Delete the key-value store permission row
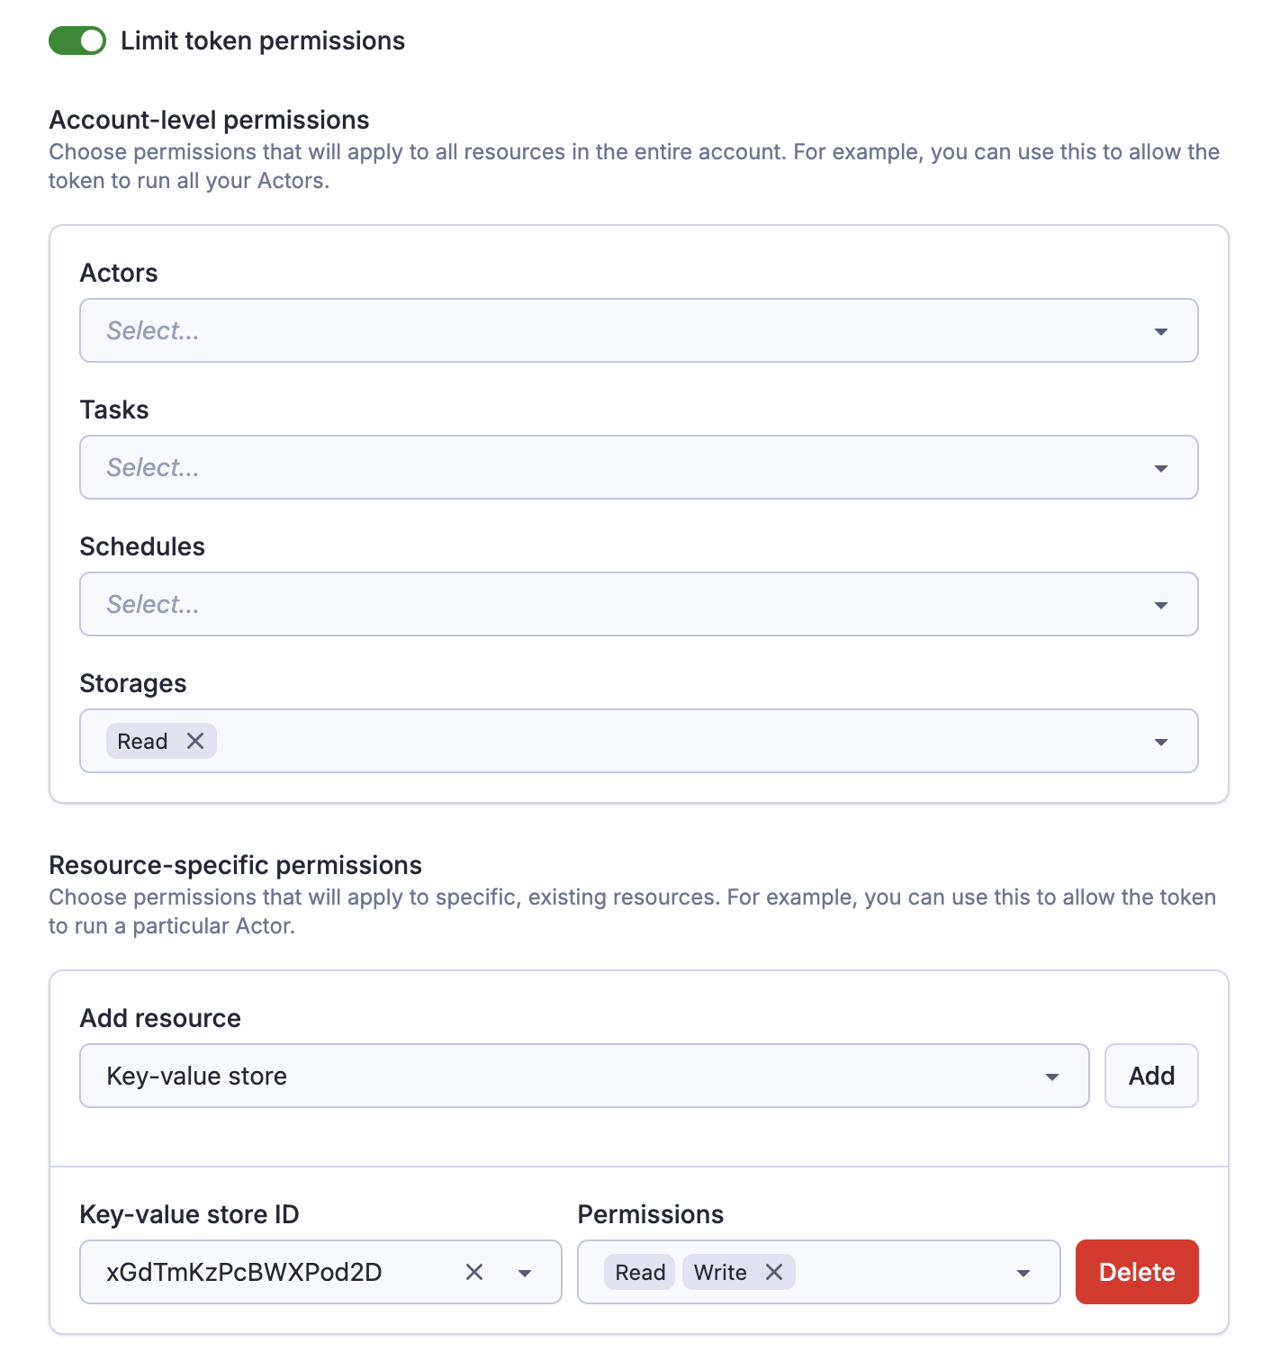Screen dimensions: 1271x1370 pyautogui.click(x=1137, y=1272)
